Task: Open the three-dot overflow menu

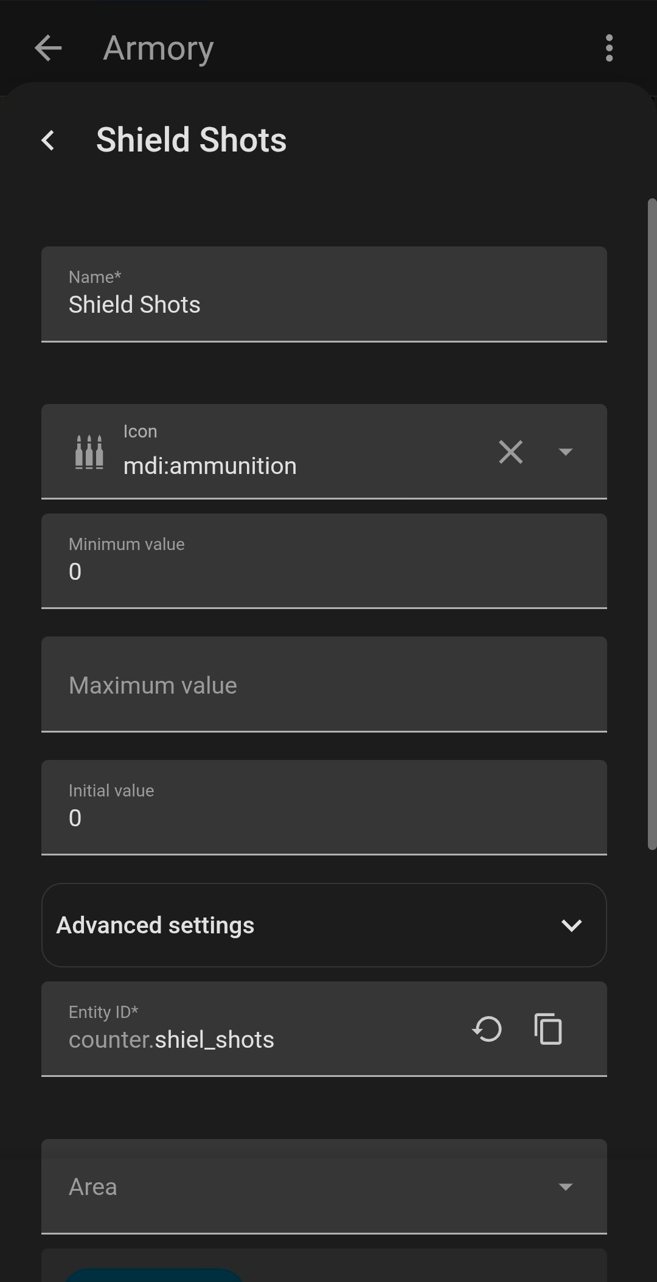Action: click(x=609, y=48)
